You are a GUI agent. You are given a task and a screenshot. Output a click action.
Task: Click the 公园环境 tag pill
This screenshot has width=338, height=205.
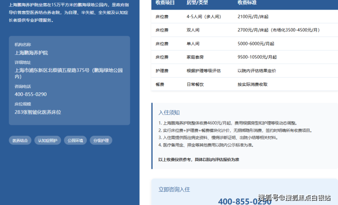pyautogui.click(x=75, y=140)
